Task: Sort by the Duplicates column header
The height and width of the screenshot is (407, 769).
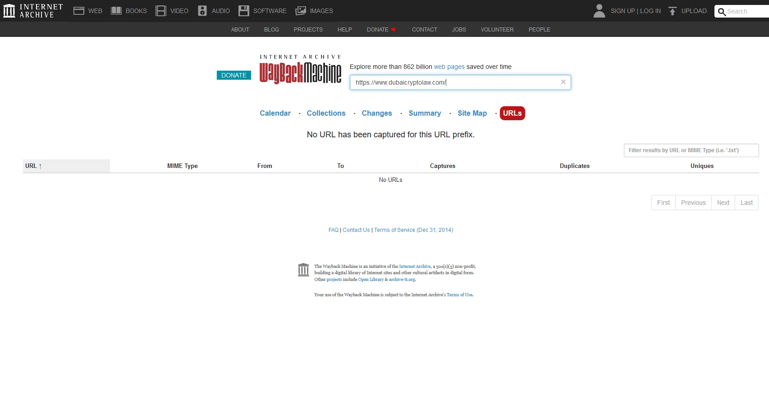Action: point(575,166)
